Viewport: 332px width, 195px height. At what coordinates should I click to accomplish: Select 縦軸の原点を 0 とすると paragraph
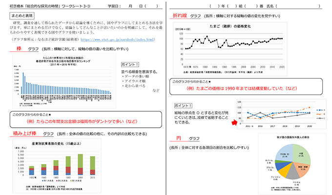(201, 117)
